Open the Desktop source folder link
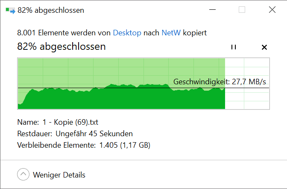 pos(127,33)
